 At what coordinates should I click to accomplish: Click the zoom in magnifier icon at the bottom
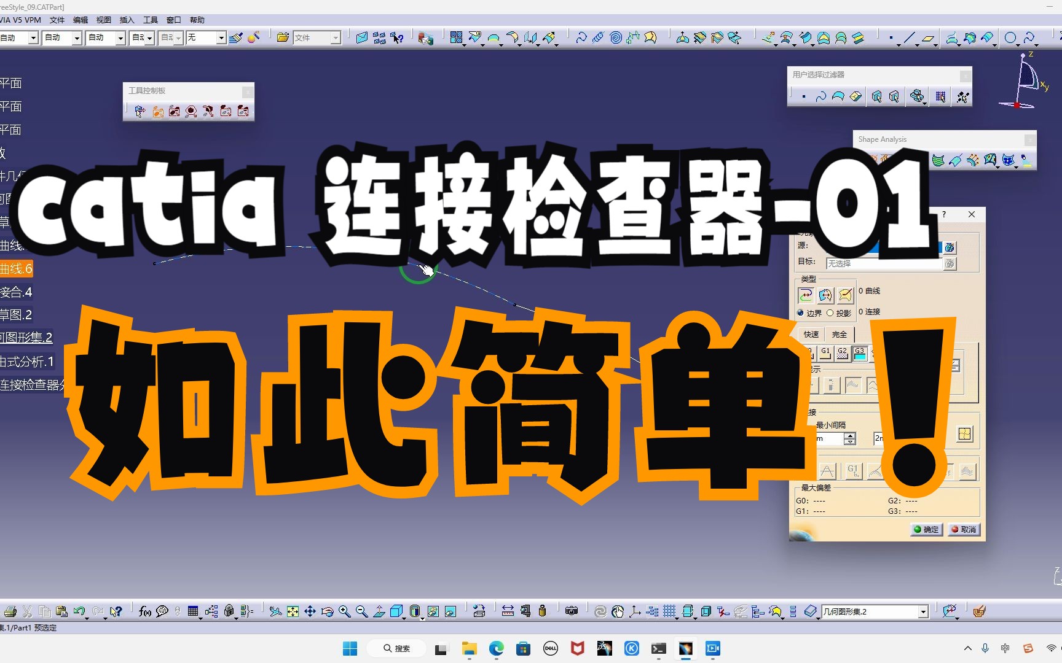point(344,611)
